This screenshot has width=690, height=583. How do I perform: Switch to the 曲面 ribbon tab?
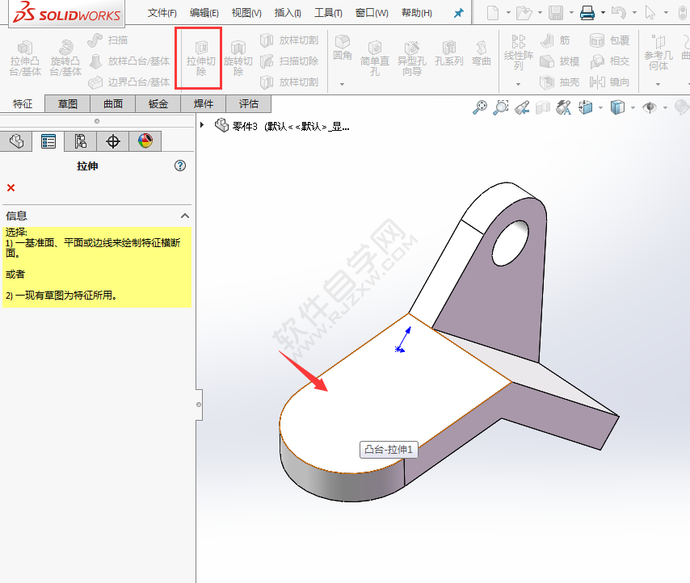pyautogui.click(x=113, y=104)
